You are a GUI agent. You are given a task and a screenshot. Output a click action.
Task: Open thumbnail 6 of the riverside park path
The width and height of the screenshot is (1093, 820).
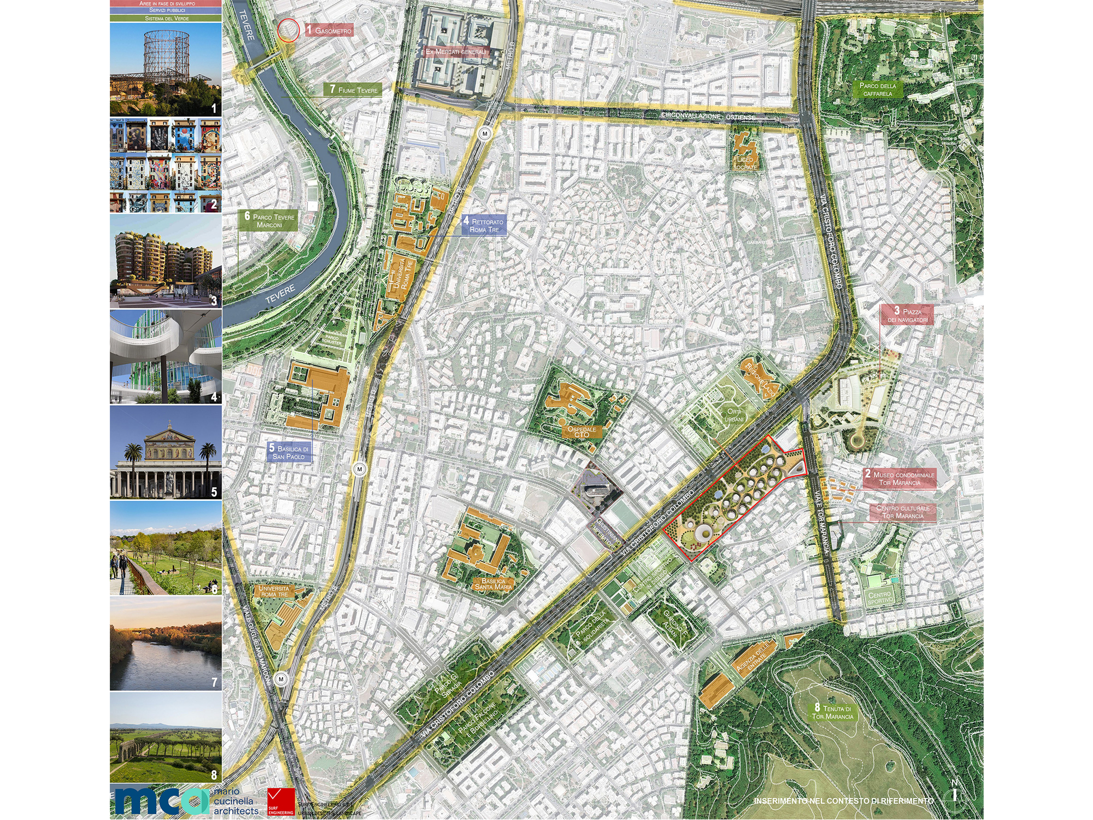tap(166, 548)
